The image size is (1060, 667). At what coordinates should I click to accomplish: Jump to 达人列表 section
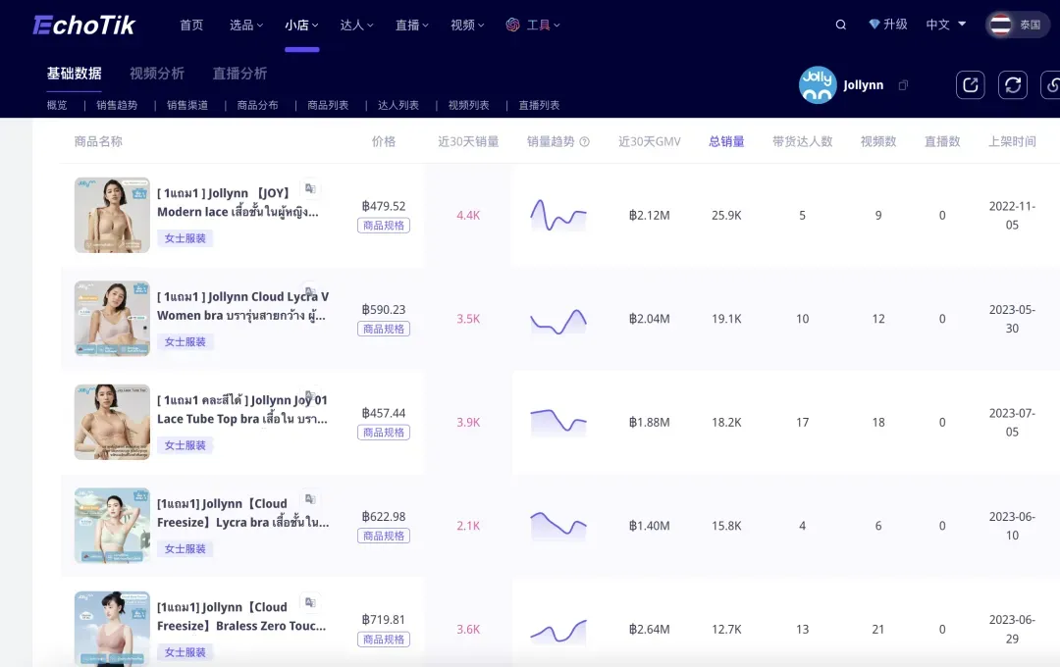point(398,105)
